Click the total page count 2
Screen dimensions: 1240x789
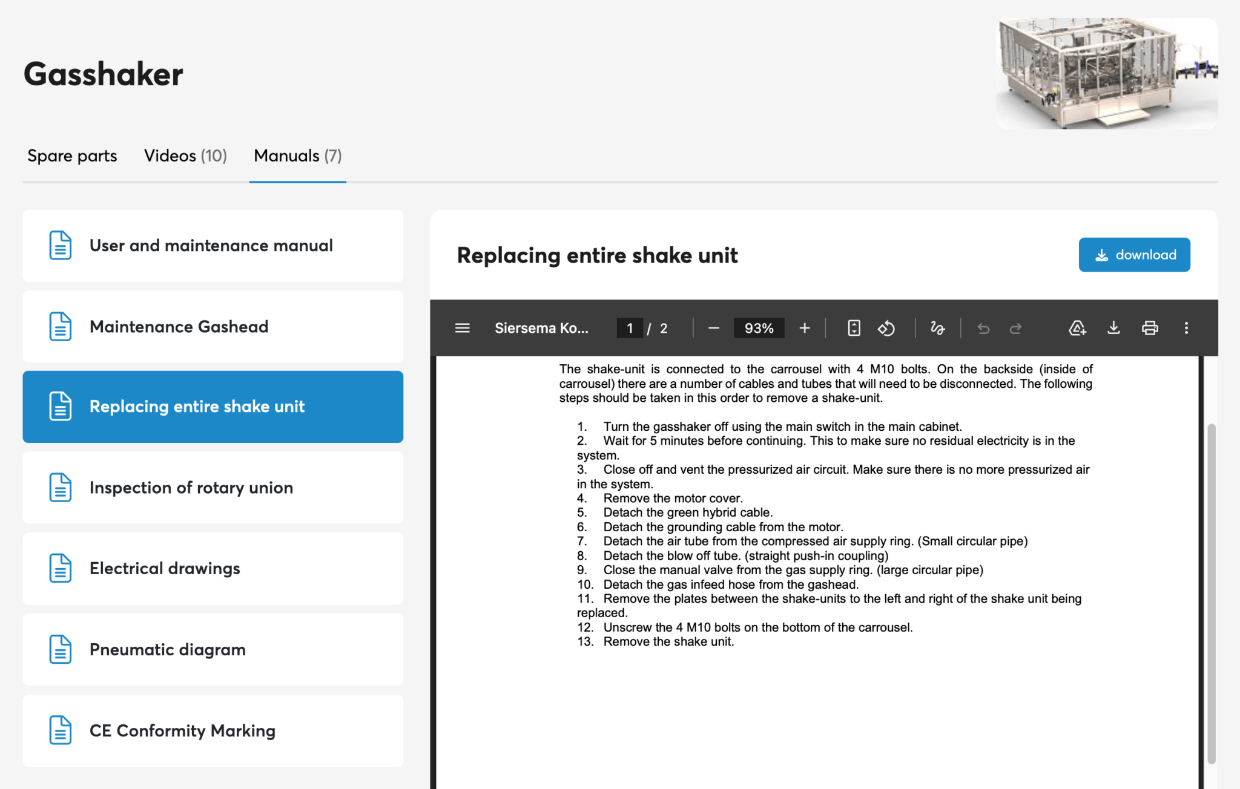pyautogui.click(x=664, y=329)
